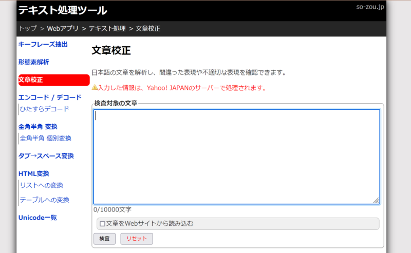Screen dimensions: 411x253
Task: Open the キーフレーズ抽出 sidebar link
Action: tap(43, 44)
